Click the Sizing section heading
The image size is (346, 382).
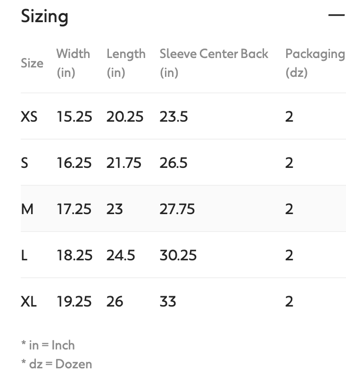(x=43, y=17)
